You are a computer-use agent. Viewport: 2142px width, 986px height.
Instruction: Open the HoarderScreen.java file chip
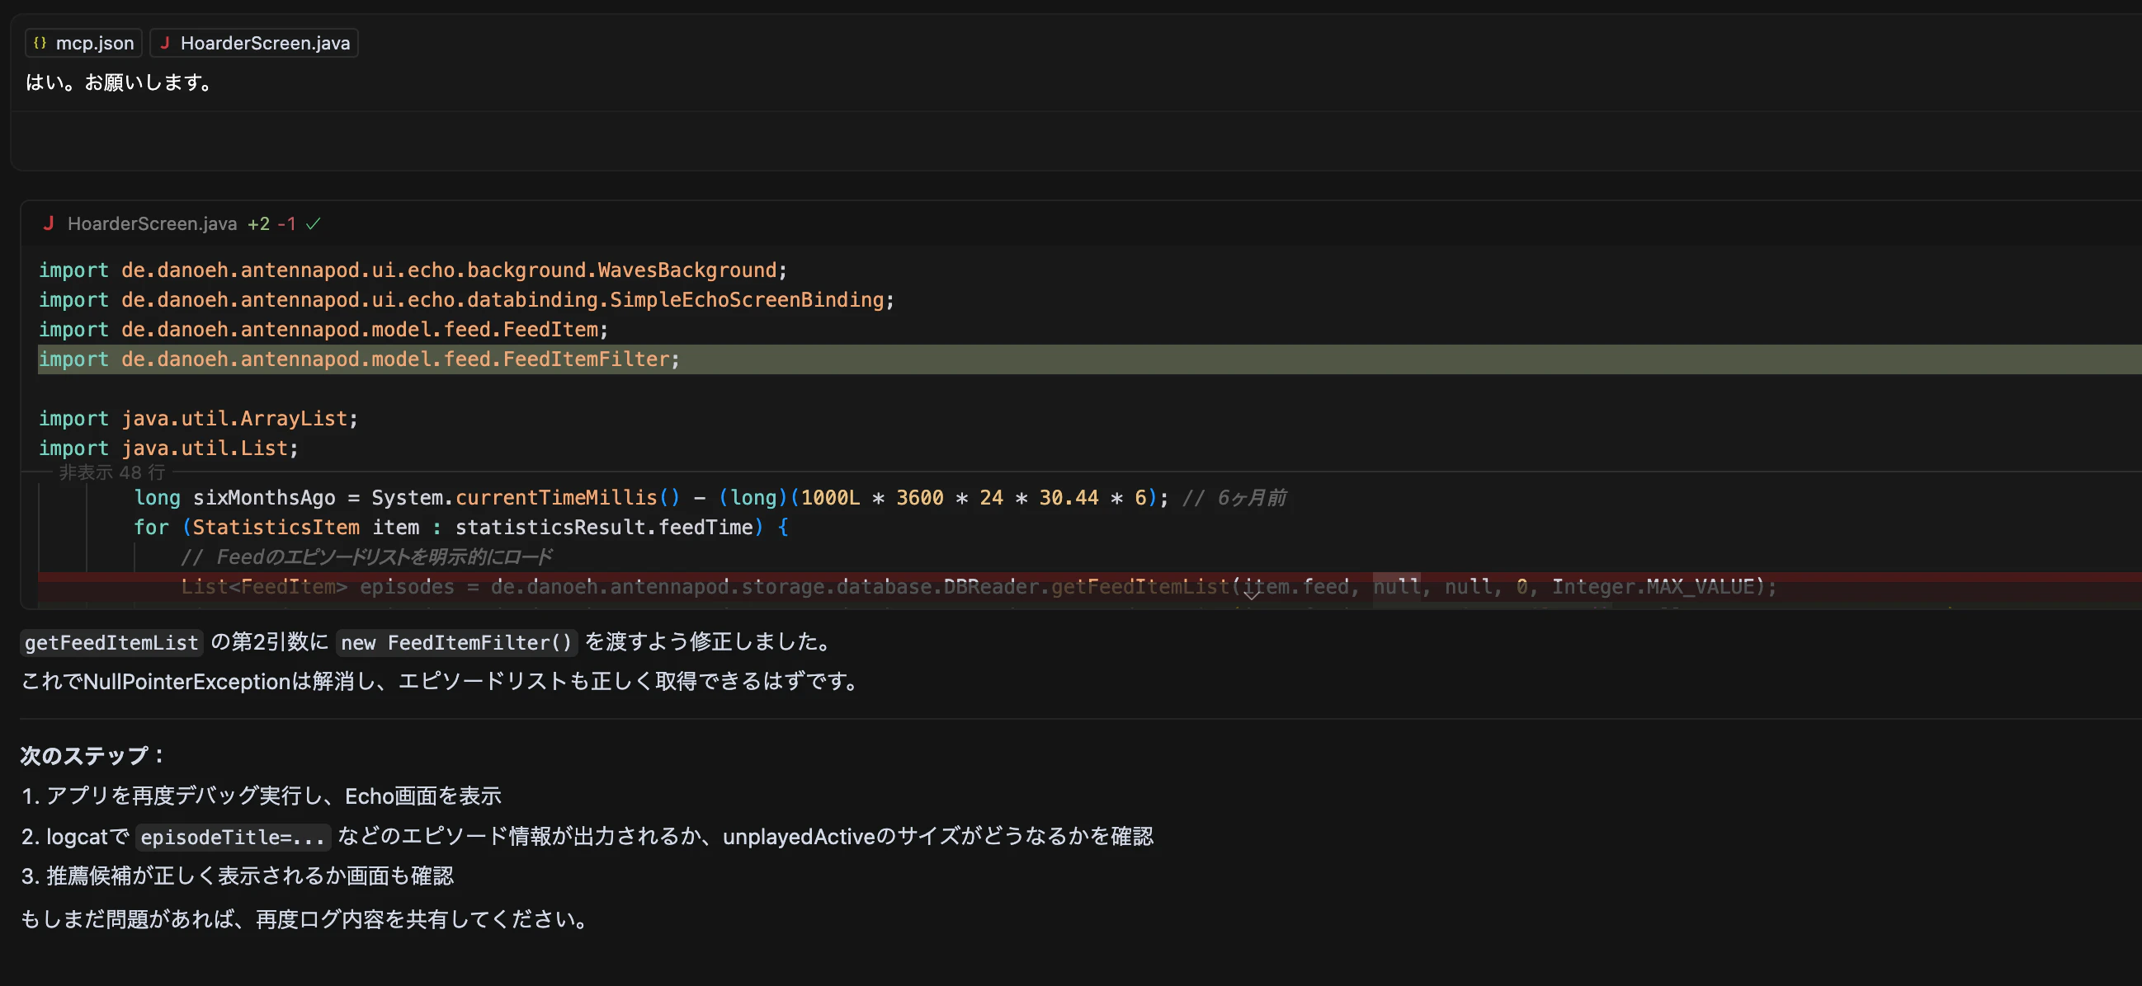pos(254,43)
